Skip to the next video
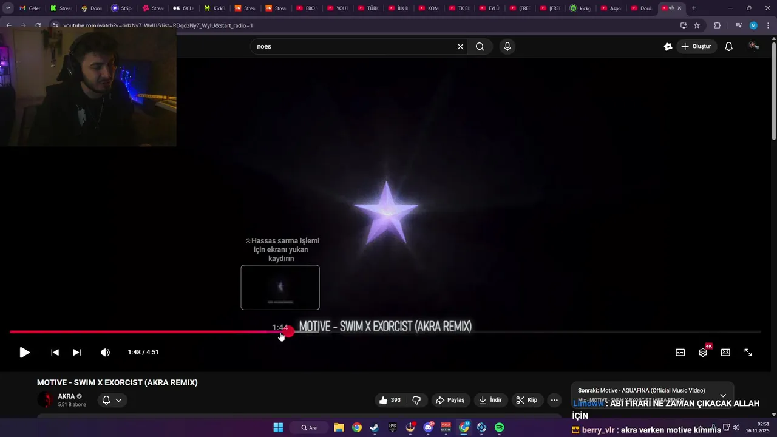Screen dimensions: 777x437 [77, 353]
